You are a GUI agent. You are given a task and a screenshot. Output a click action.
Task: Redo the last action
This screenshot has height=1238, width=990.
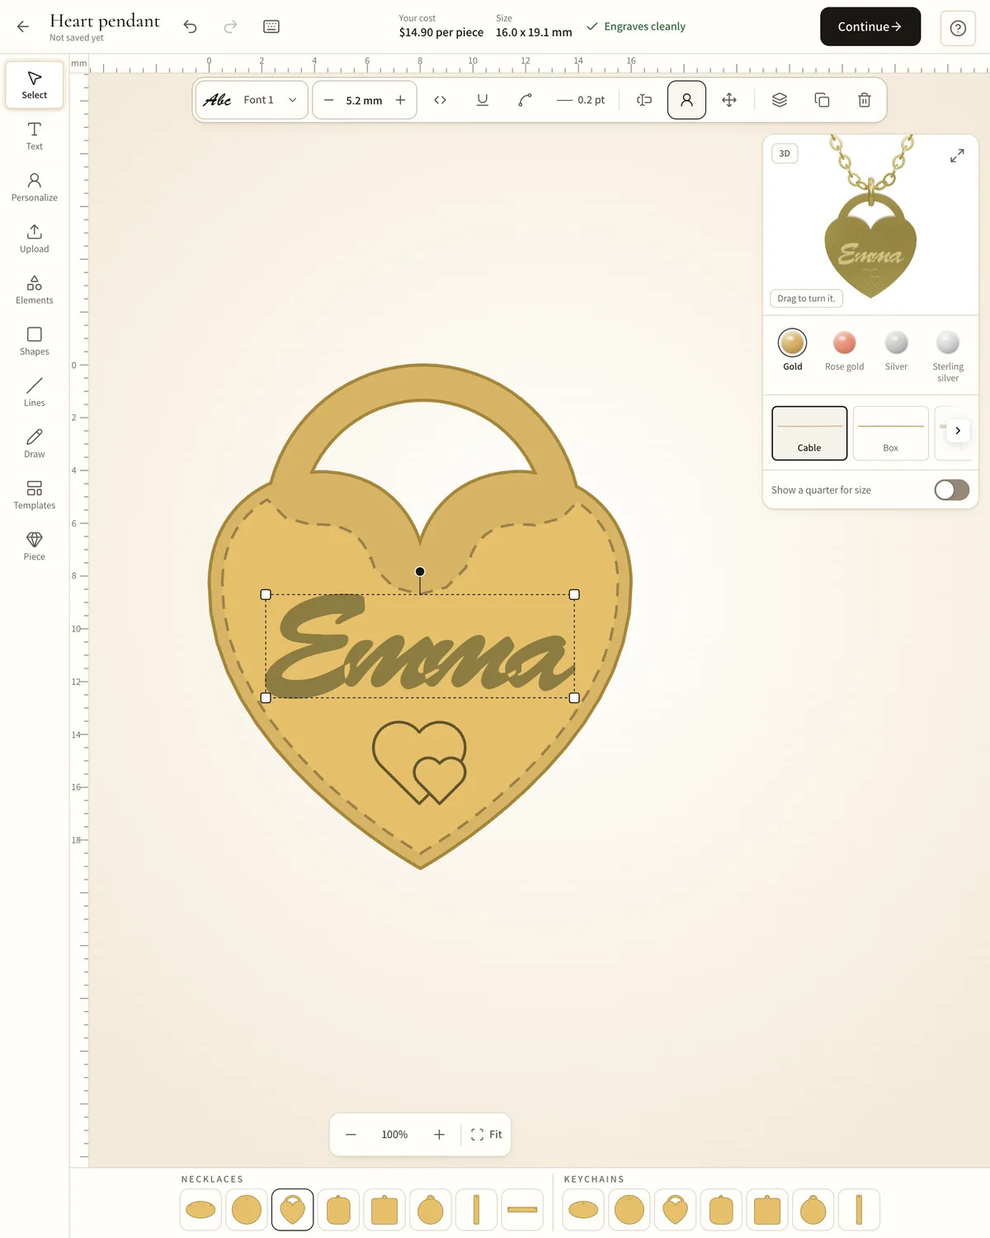click(231, 26)
